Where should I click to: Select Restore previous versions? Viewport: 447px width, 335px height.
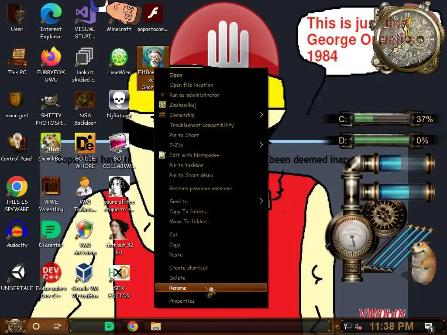click(211, 188)
